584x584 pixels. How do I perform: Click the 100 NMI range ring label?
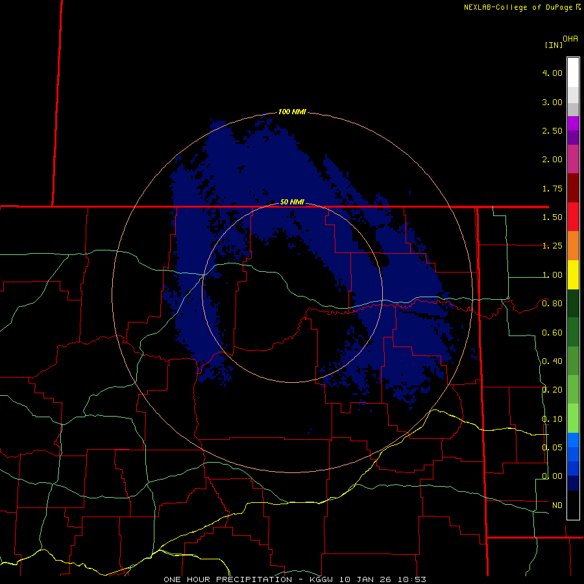(292, 112)
